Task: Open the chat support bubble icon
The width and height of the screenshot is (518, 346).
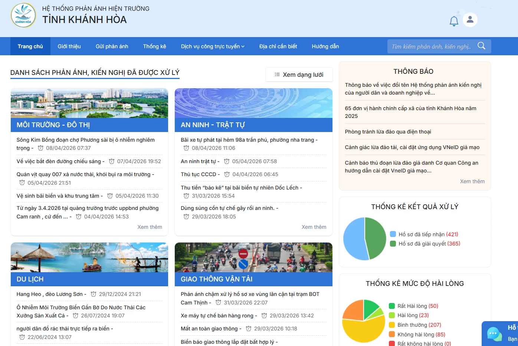Action: click(494, 334)
